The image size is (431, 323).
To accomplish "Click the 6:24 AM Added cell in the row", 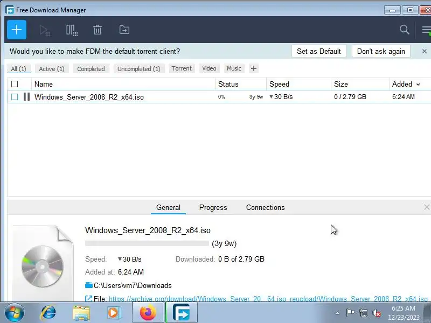I will pos(403,97).
